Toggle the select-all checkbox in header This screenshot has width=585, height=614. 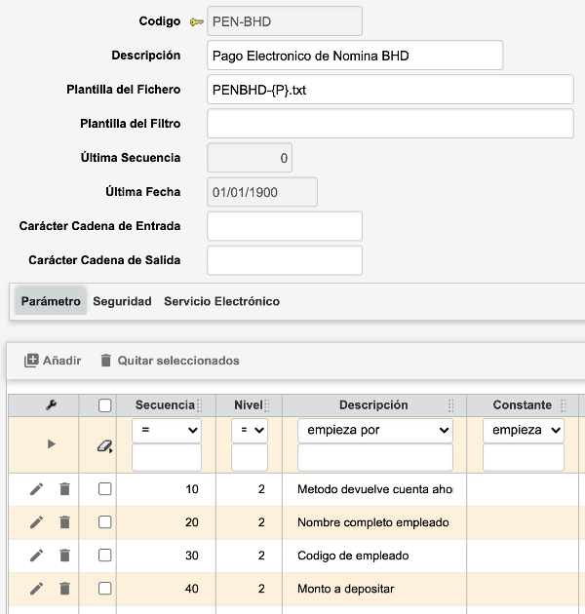pyautogui.click(x=105, y=405)
